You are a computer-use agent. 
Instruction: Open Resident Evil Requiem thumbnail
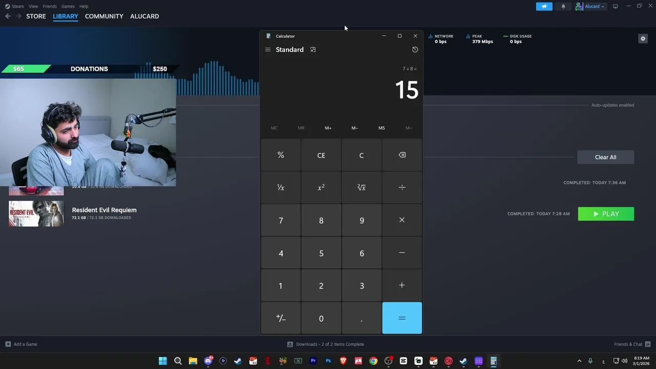(36, 214)
